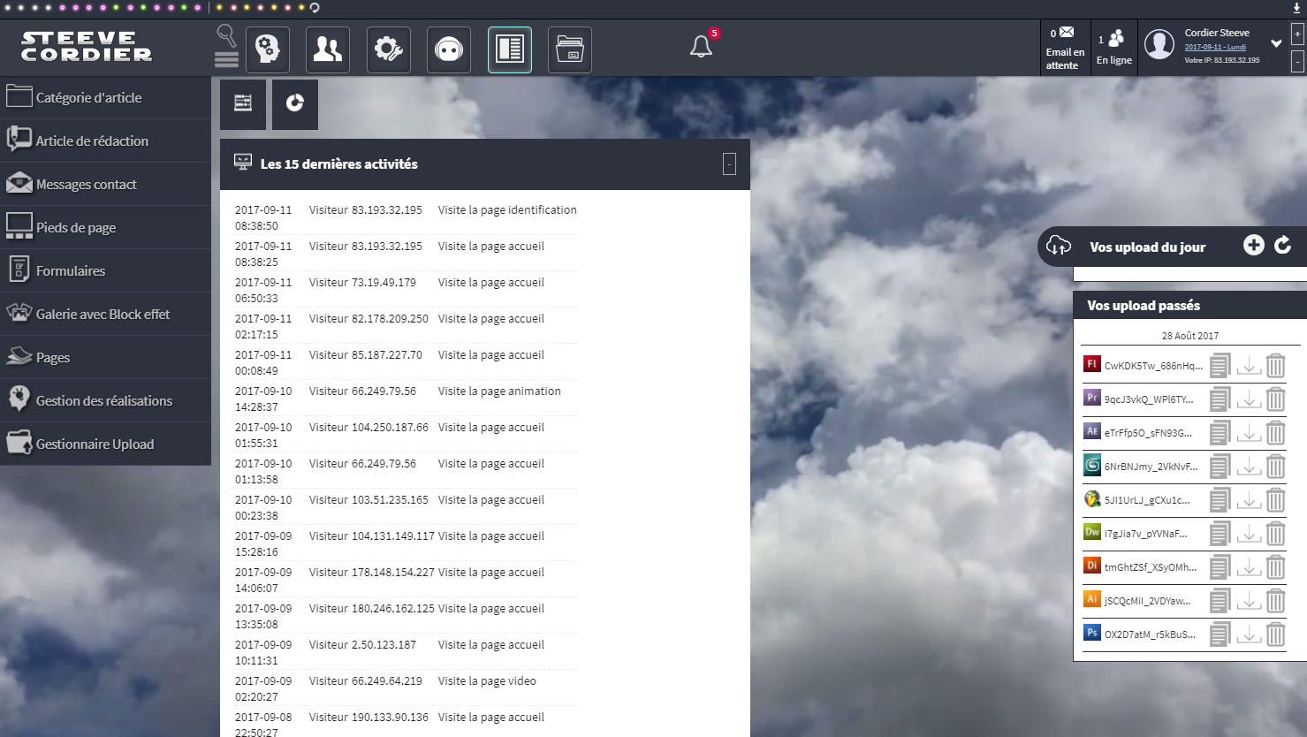This screenshot has height=737, width=1307.
Task: Click the pie chart statistics icon
Action: (x=295, y=103)
